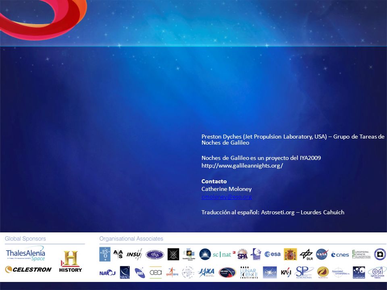
Task: Click the NASA Lunar Science Institute logo
Action: (x=249, y=273)
